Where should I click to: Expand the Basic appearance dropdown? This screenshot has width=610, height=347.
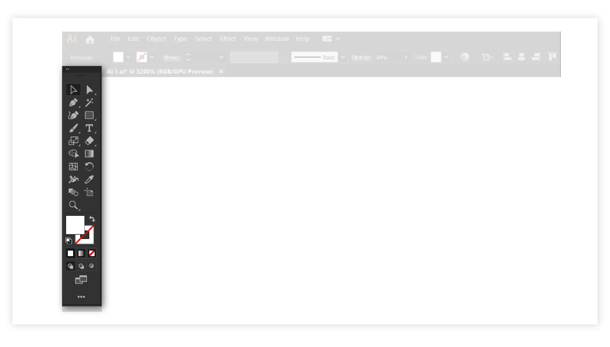coord(343,57)
